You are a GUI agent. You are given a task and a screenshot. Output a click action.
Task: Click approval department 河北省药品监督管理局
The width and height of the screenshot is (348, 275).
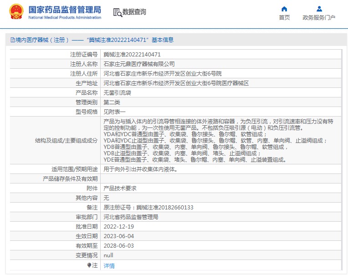pos(131,217)
